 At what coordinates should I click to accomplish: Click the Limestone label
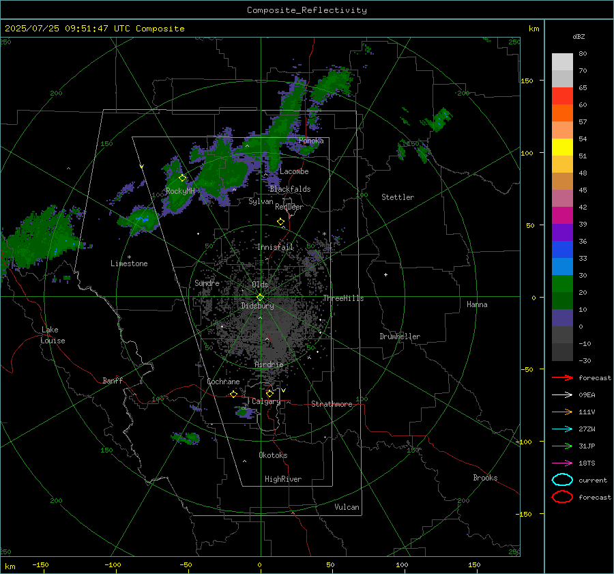[129, 263]
